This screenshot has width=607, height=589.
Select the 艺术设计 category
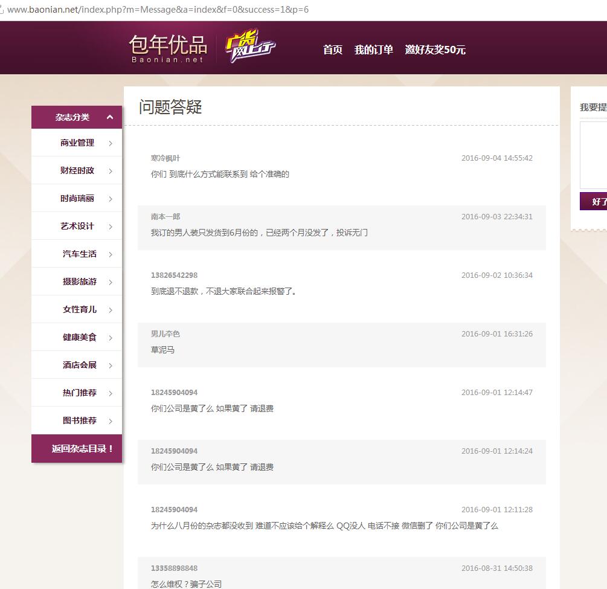77,226
